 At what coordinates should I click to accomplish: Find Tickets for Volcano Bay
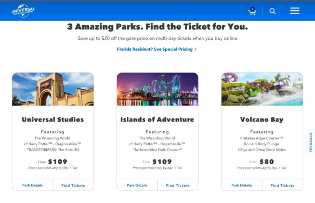tap(282, 185)
